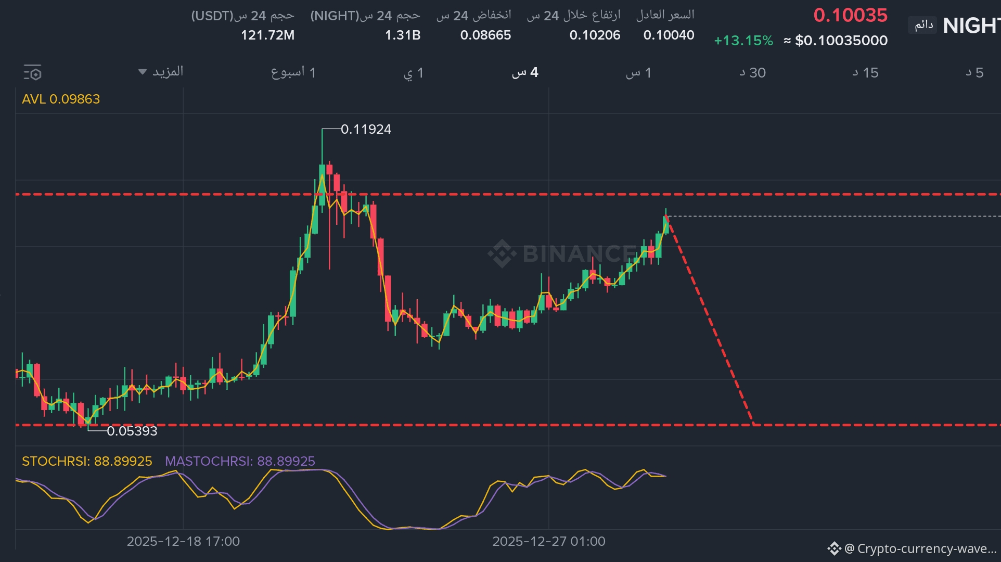
Task: Choose the 15 د timeframe
Action: coord(865,73)
